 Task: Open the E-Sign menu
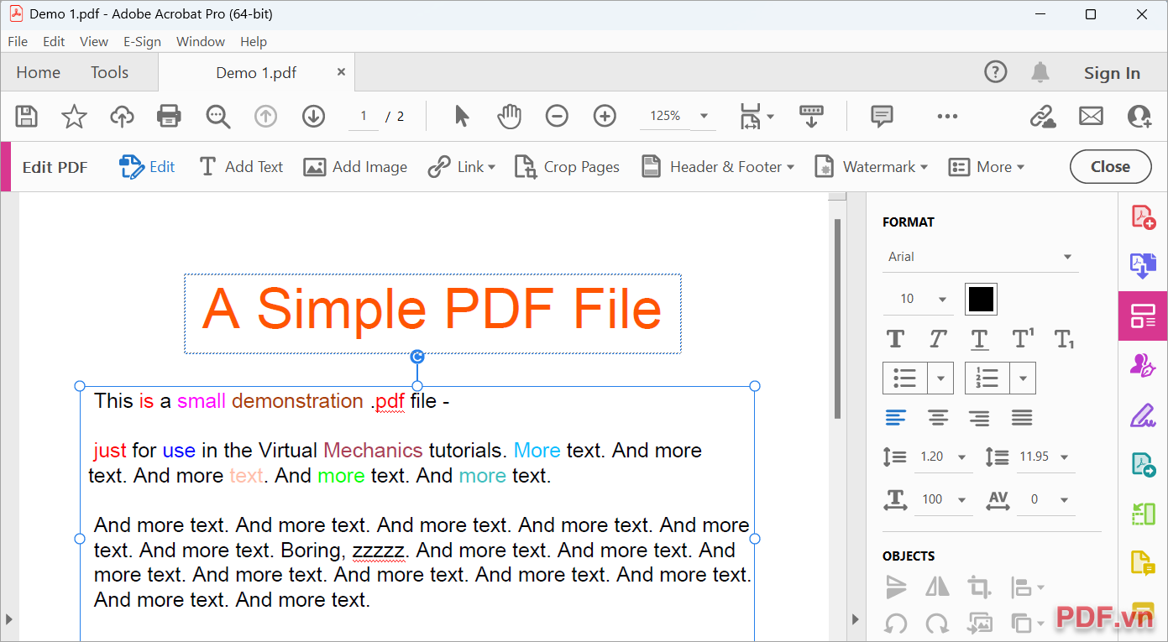(143, 41)
